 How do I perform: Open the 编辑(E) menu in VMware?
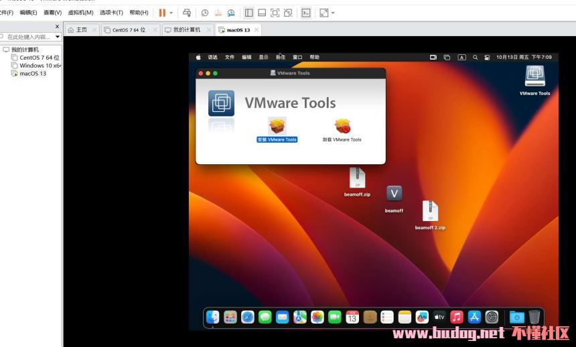pos(28,13)
